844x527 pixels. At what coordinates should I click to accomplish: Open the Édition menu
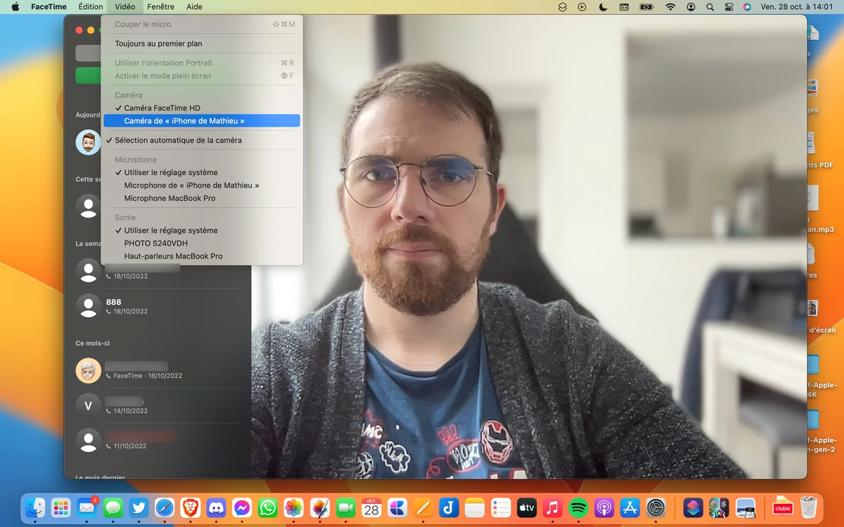[x=91, y=6]
